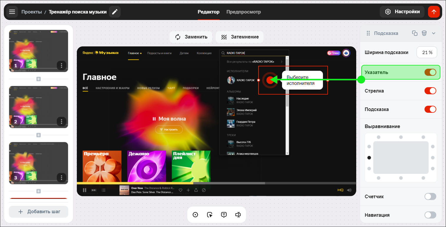The width and height of the screenshot is (446, 227).
Task: Click the project title Тренажёр поиска музыки
Action: 78,12
